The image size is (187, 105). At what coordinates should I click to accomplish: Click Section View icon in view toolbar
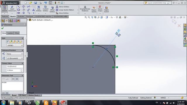(95, 17)
